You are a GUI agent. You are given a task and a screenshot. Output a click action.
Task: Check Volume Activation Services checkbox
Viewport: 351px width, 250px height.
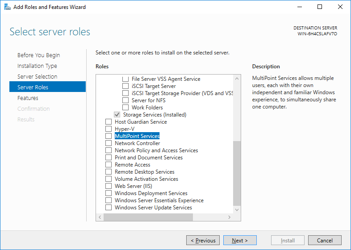click(109, 179)
